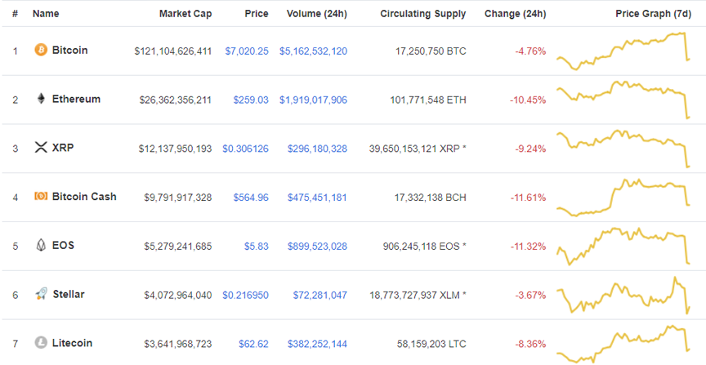
Task: Click the Stellar price $0.216950
Action: coord(245,294)
